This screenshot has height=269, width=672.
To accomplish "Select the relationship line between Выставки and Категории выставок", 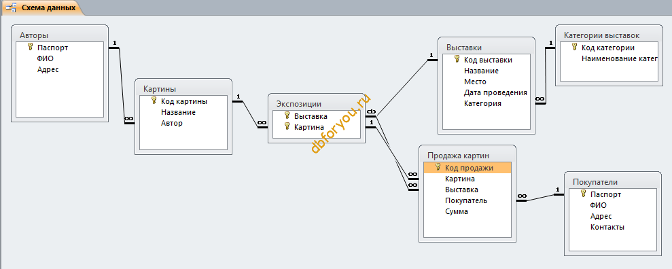I will [x=545, y=75].
